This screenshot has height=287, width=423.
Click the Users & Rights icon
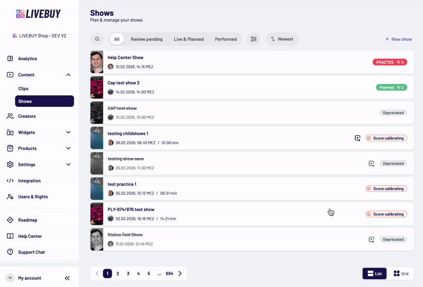pyautogui.click(x=10, y=197)
